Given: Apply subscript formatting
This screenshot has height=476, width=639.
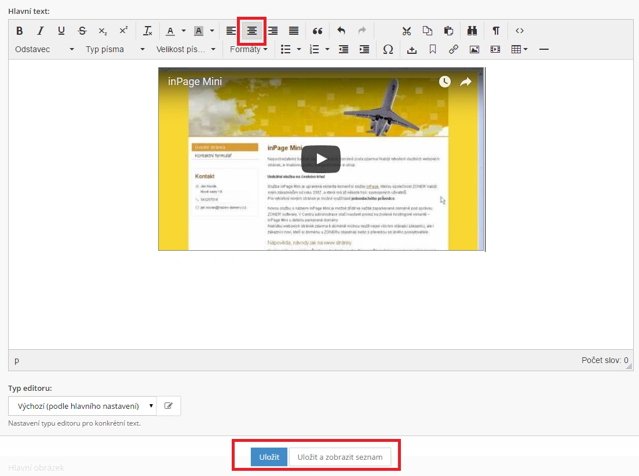Looking at the screenshot, I should pyautogui.click(x=103, y=31).
